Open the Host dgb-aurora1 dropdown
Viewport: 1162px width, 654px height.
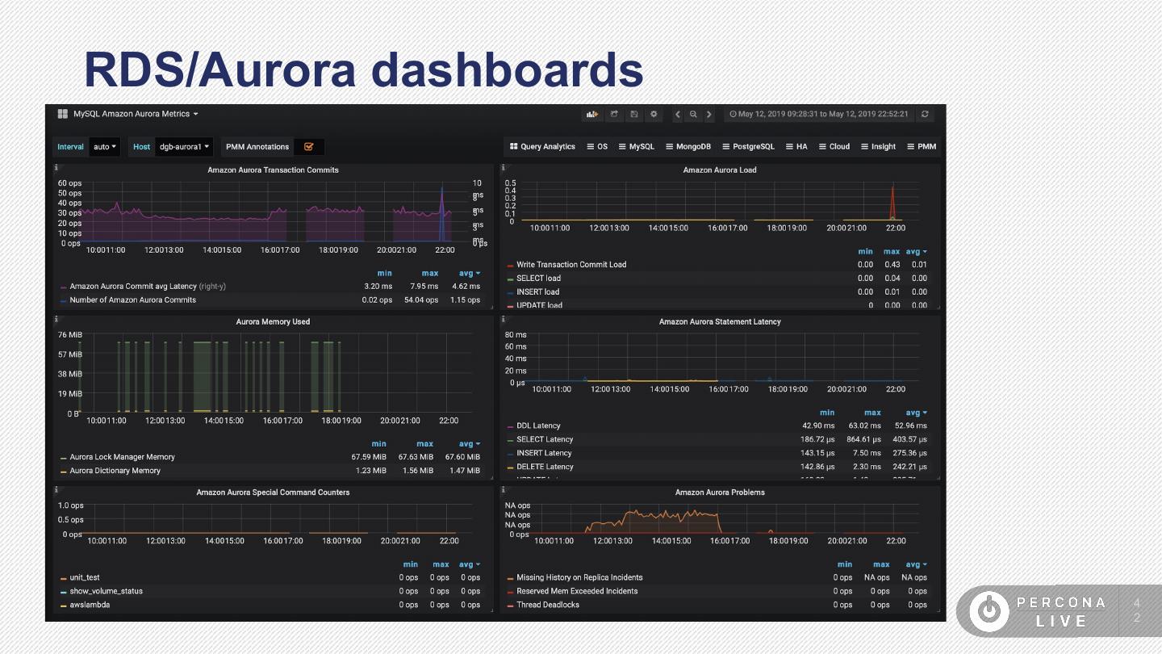184,147
